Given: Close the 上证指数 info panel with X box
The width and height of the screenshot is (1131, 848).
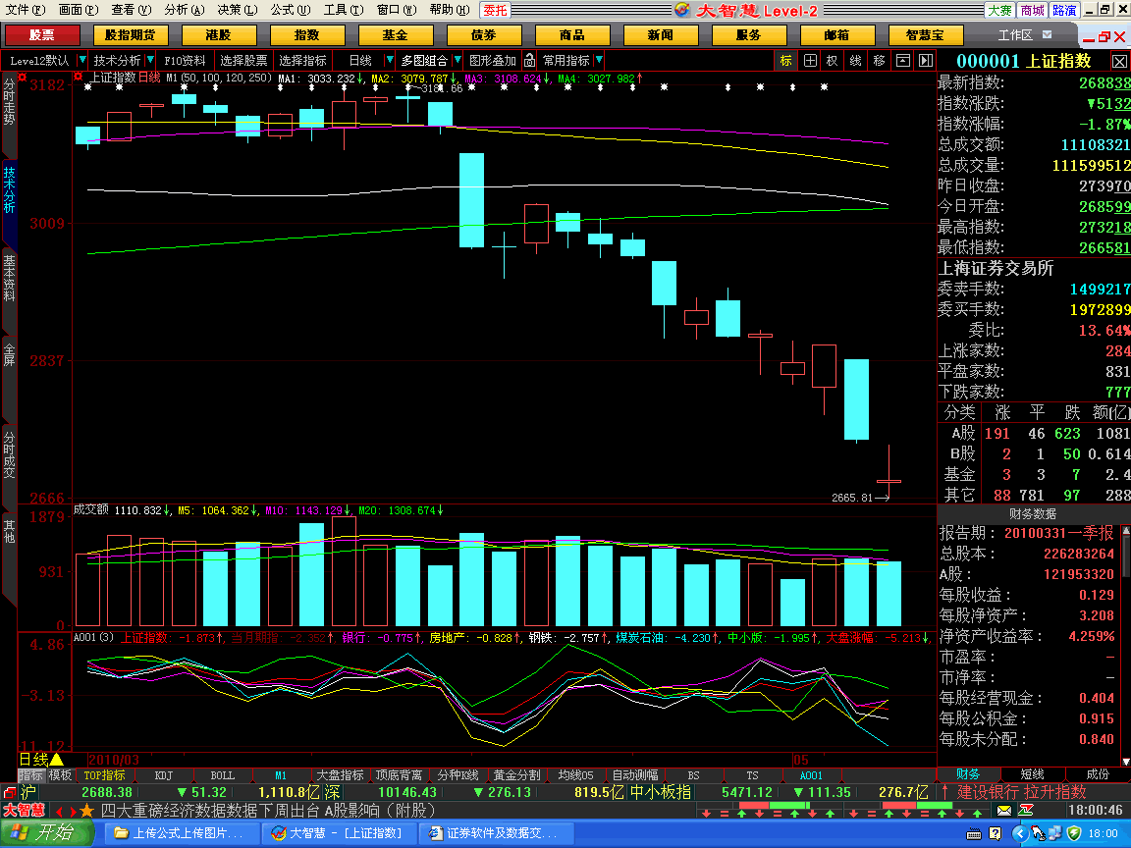Looking at the screenshot, I should point(1119,61).
